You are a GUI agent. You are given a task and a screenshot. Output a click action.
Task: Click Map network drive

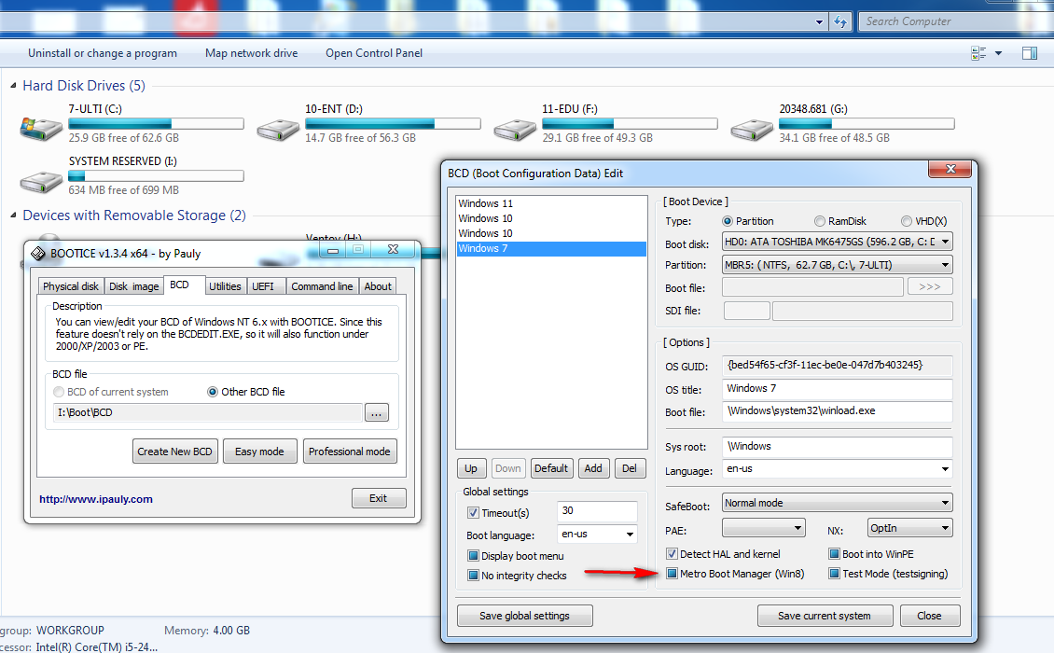click(x=252, y=53)
